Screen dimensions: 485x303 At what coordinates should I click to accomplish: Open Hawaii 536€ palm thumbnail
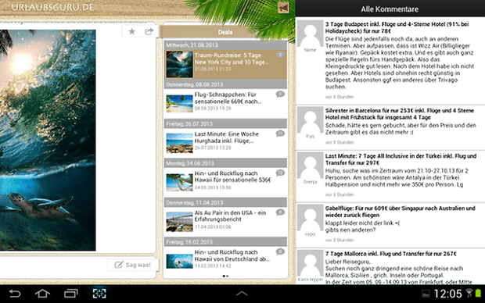pos(179,182)
